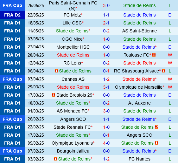Select the FRA Cup label on 25/05/25 row
Viewport: 178px width, 164px height.
click(x=12, y=5)
